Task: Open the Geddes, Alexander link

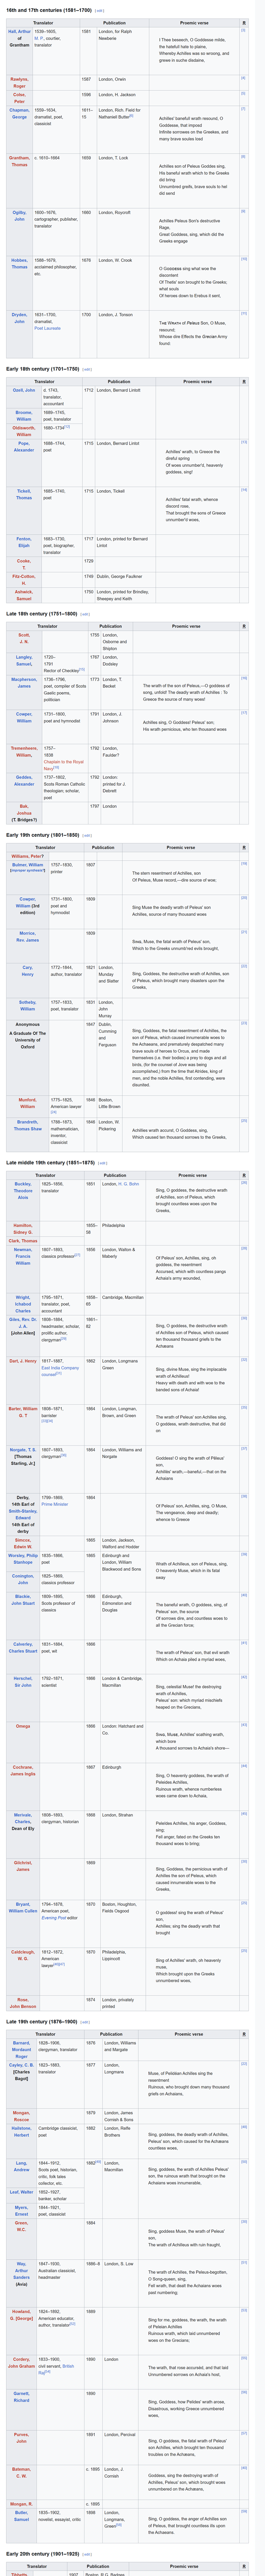Action: 24,781
